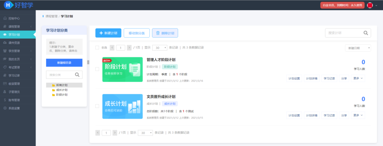383x146 pixels.
Task: Click the 新建根目录 button
Action: (64, 63)
